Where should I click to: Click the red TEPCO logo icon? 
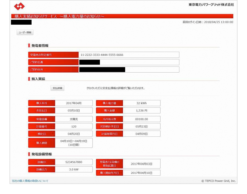(19, 6)
